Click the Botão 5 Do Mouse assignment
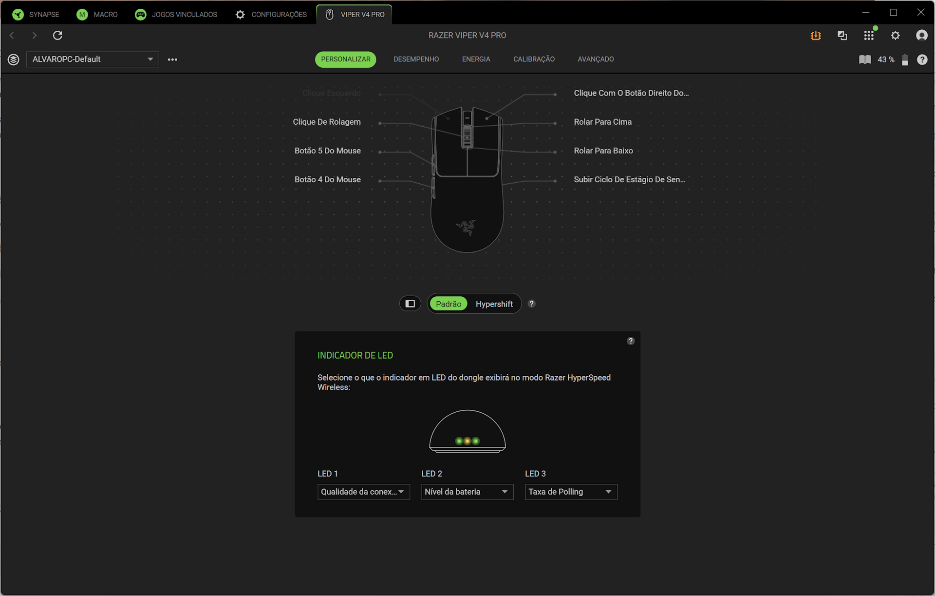 point(327,151)
